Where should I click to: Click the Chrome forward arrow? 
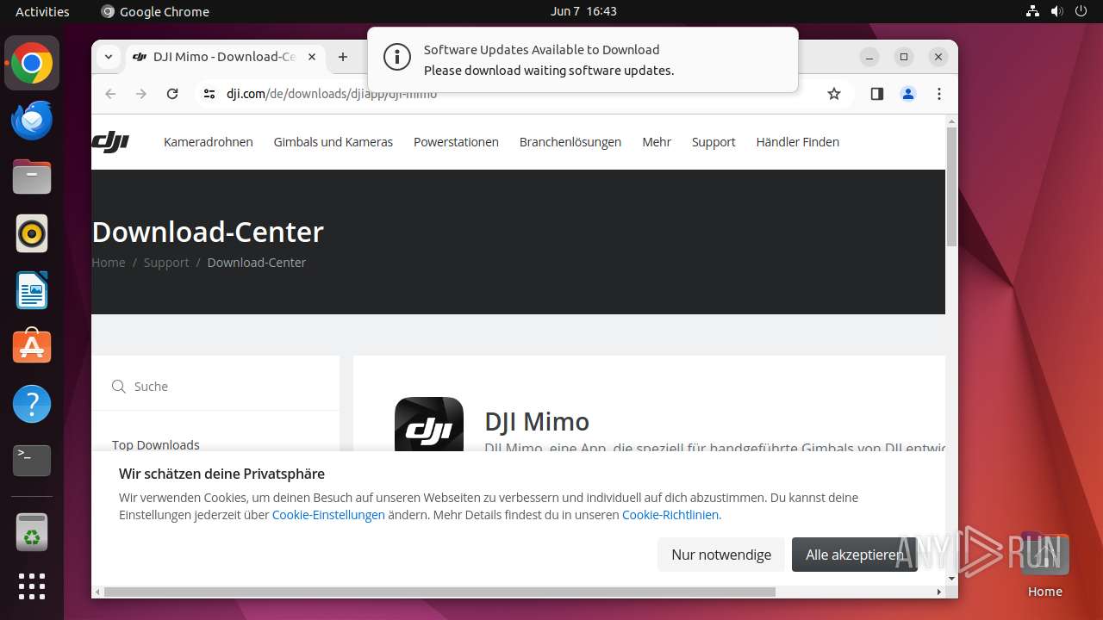tap(141, 94)
